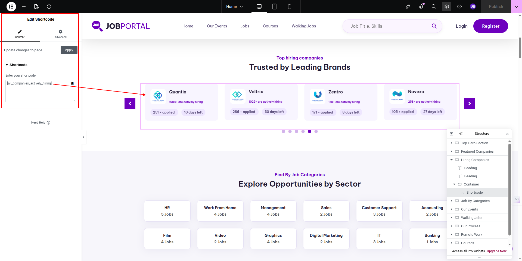Click the add element plus icon
Screen dimensions: 522x261
tap(24, 7)
